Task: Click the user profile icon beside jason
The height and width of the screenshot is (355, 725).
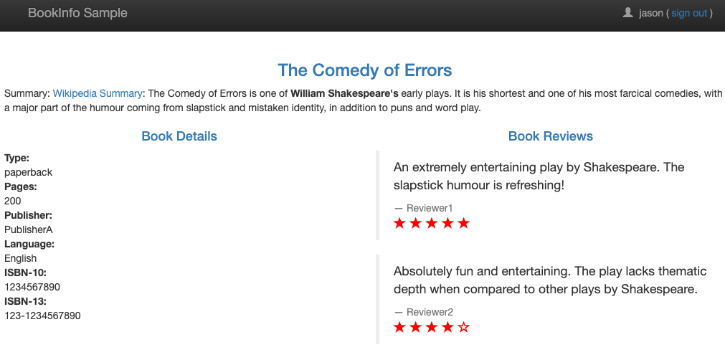Action: 627,12
